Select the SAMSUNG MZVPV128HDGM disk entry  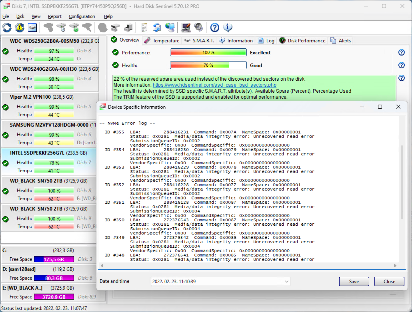click(50, 134)
